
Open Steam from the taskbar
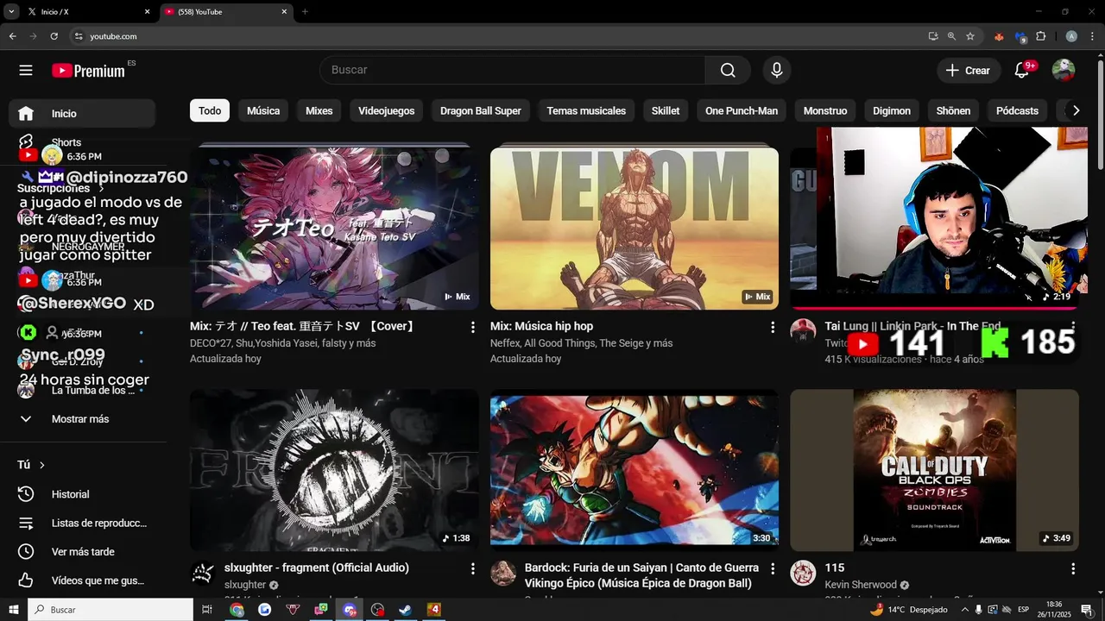pos(405,610)
